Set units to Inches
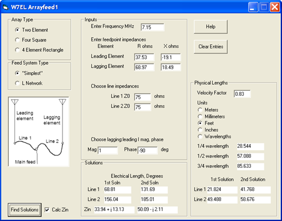The image size is (282, 221). click(x=208, y=130)
